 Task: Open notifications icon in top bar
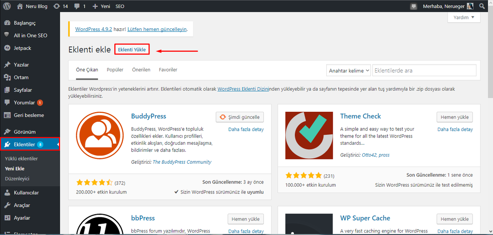414,6
